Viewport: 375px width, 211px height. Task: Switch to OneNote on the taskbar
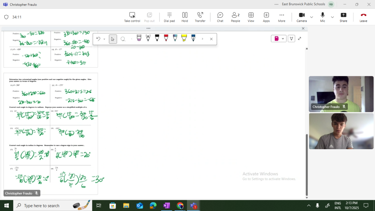point(166,205)
